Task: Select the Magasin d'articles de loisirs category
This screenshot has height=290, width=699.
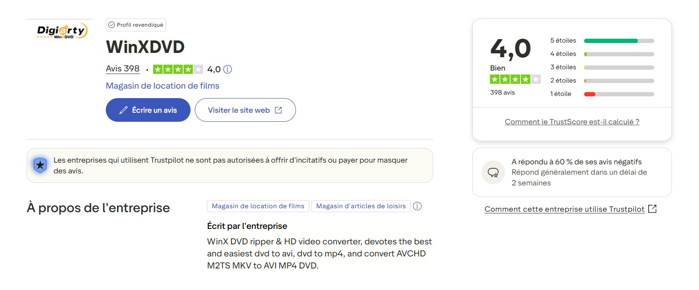Action: click(x=360, y=206)
